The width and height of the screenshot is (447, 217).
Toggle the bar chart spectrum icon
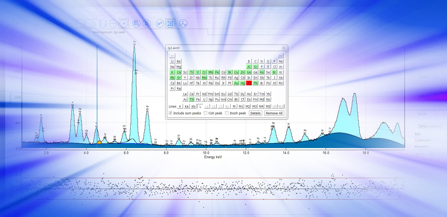124,24
